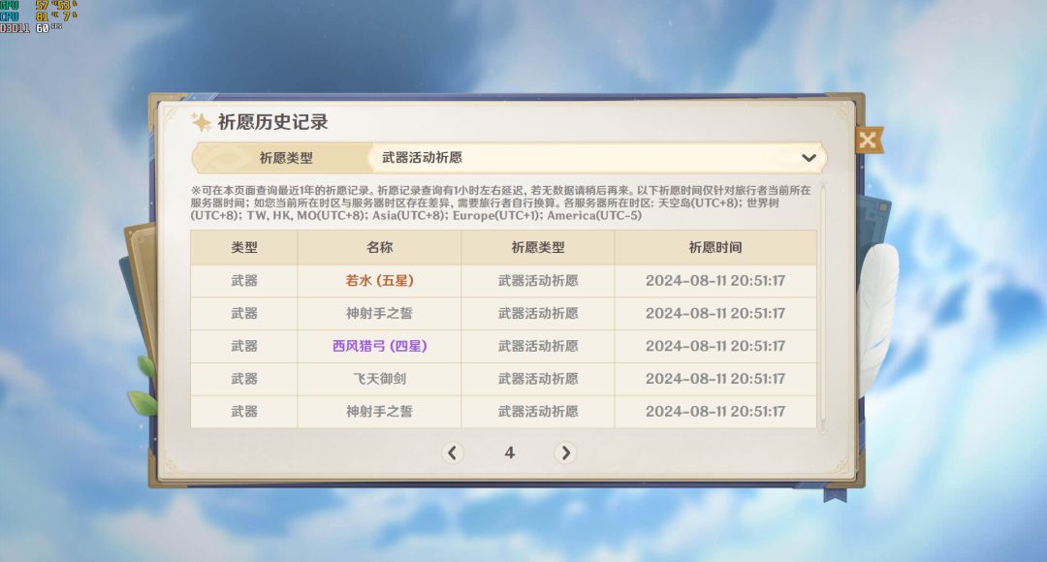Select the 飞天御剑 weapon name
1047x562 pixels.
coord(379,379)
